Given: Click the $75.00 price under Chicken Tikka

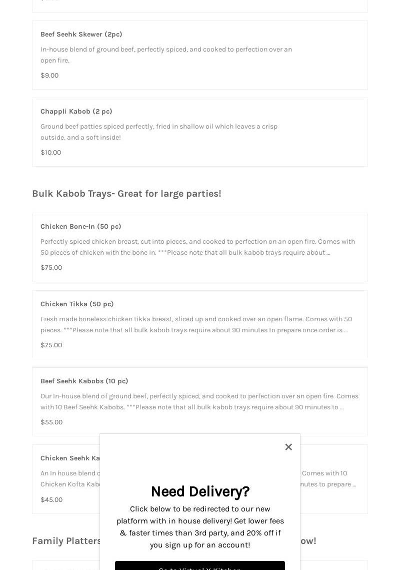Looking at the screenshot, I should [x=51, y=345].
